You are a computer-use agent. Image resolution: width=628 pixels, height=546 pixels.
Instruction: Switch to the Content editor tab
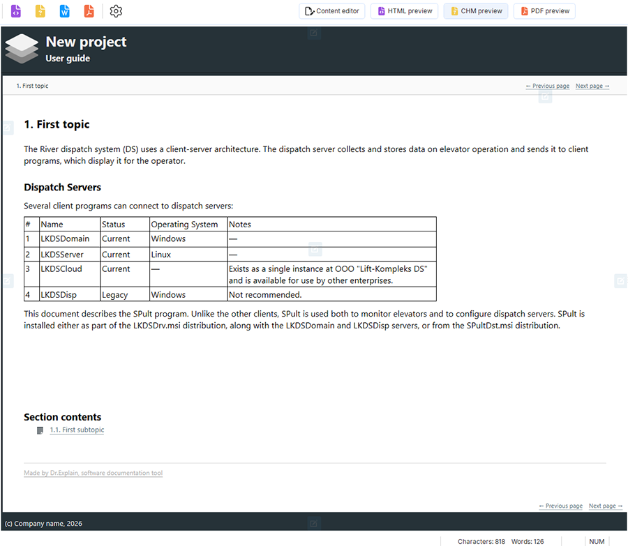point(331,11)
